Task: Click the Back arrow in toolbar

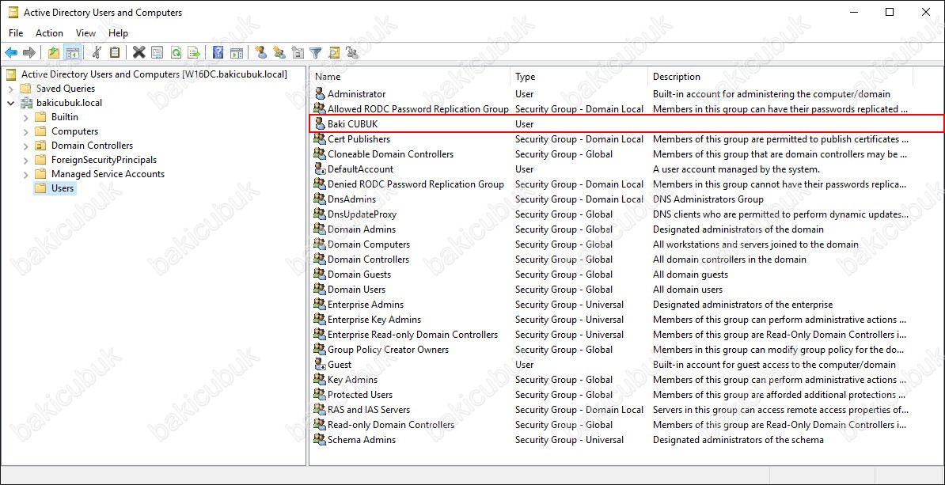Action: point(11,53)
